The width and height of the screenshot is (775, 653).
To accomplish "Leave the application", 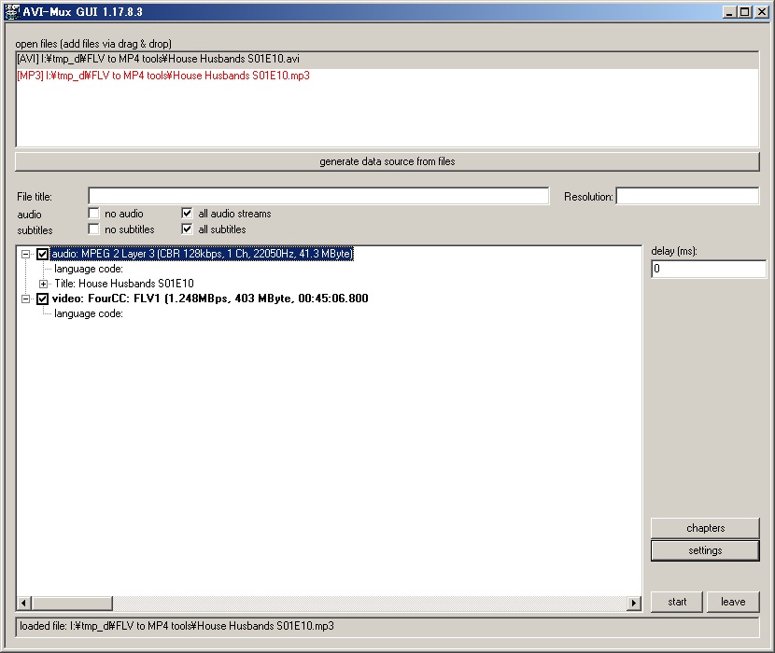I will (733, 602).
